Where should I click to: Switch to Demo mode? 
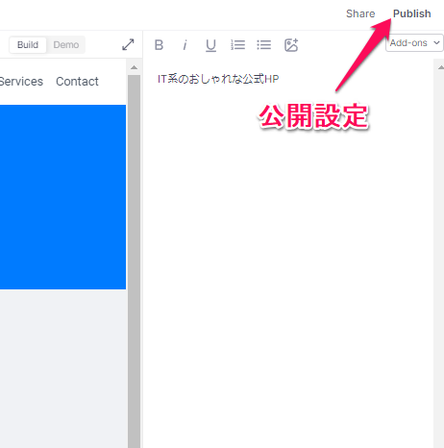[66, 44]
